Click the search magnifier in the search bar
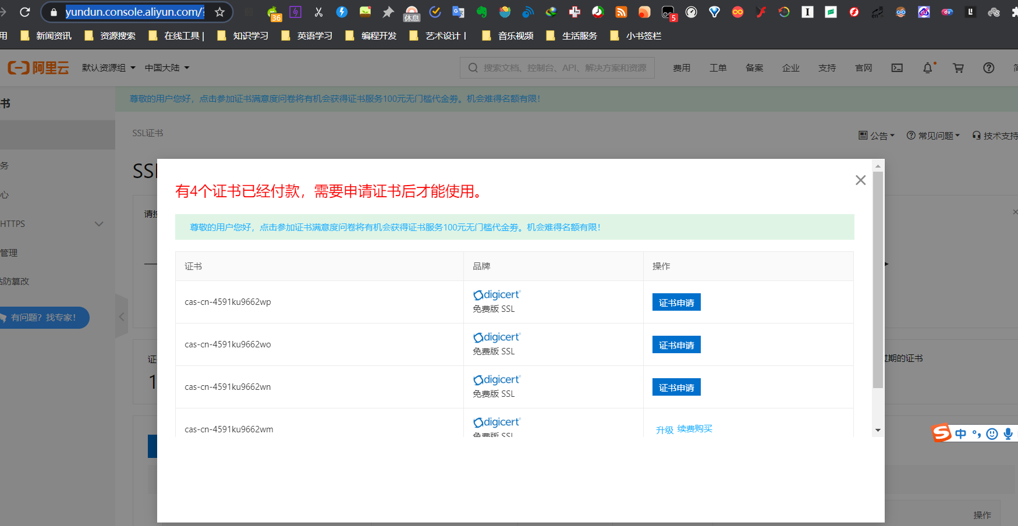The image size is (1018, 526). coord(473,67)
